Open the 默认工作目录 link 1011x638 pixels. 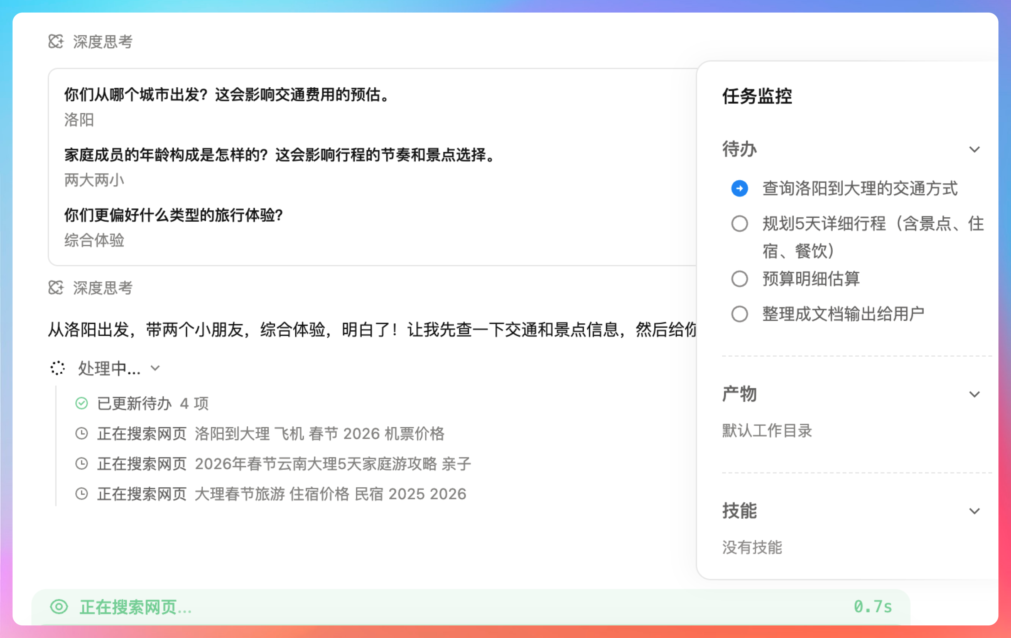767,431
